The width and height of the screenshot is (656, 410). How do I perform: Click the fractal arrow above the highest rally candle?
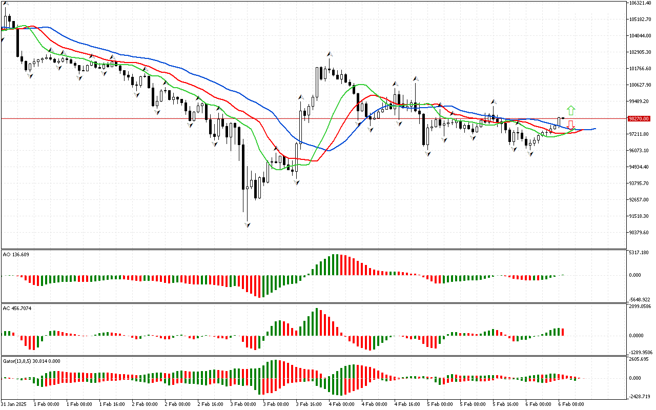[x=330, y=53]
